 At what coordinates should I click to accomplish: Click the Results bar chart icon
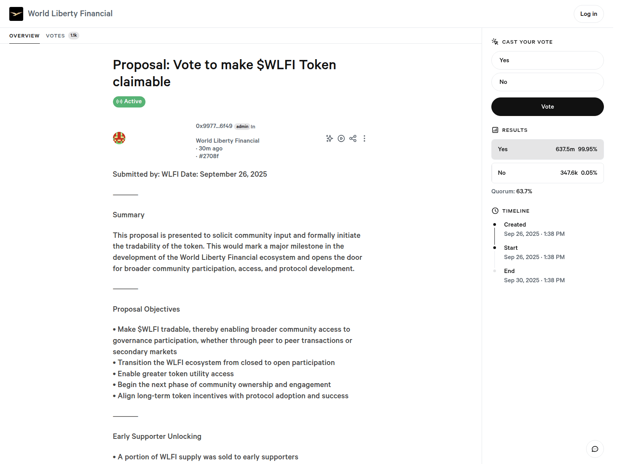click(495, 130)
